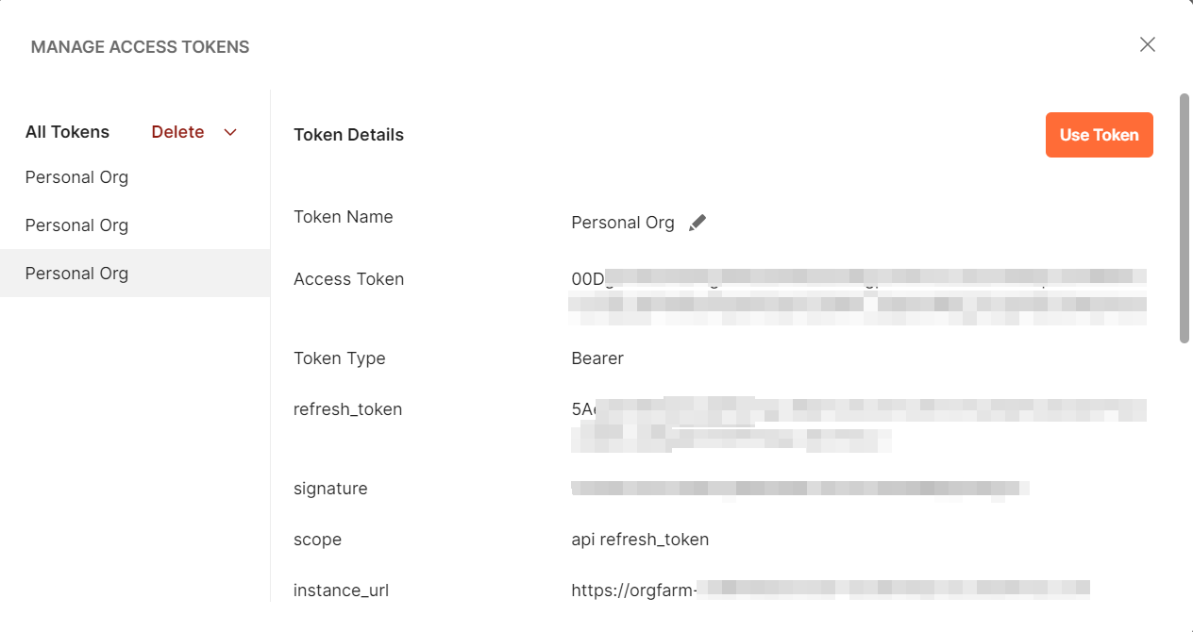The image size is (1193, 632).
Task: Click the Manage Access Tokens title
Action: (140, 47)
